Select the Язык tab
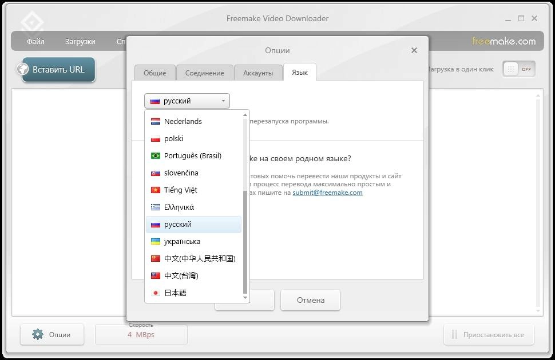This screenshot has height=360, width=555. point(300,72)
